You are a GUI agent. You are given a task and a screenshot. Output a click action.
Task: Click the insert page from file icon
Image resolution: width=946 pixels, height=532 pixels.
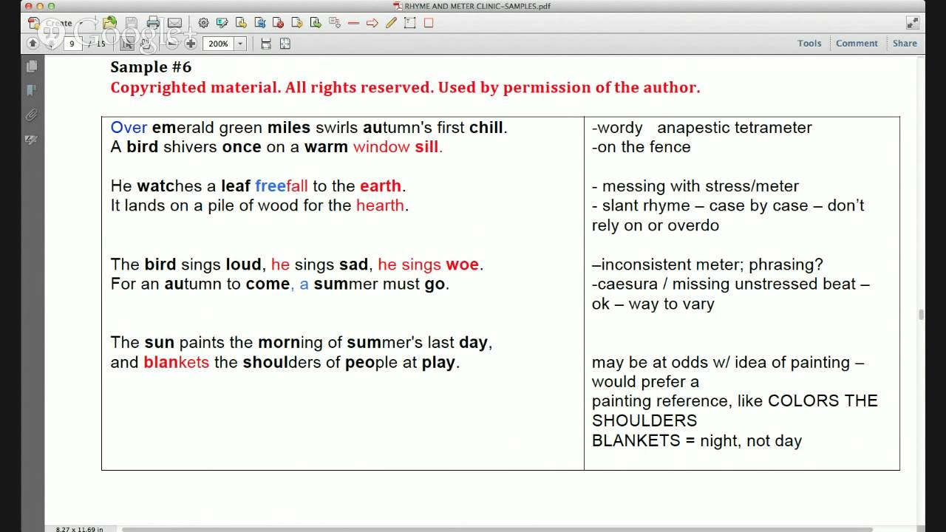[241, 23]
